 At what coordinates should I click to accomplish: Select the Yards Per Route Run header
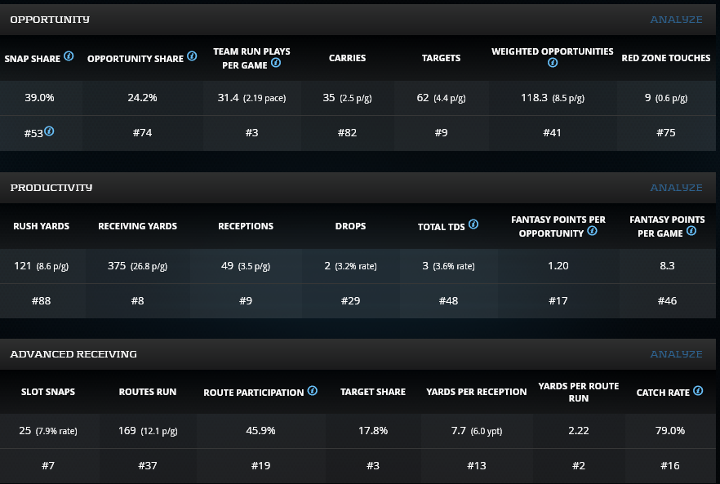pos(578,392)
